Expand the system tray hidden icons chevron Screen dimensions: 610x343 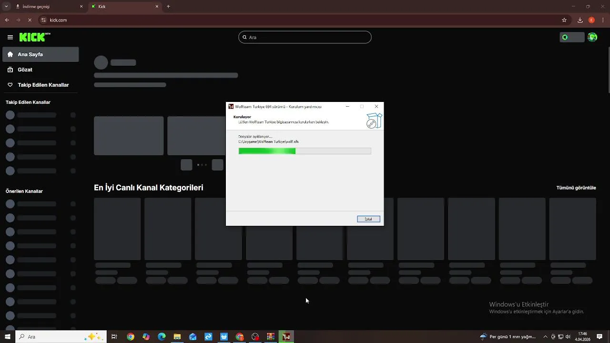[x=546, y=337]
